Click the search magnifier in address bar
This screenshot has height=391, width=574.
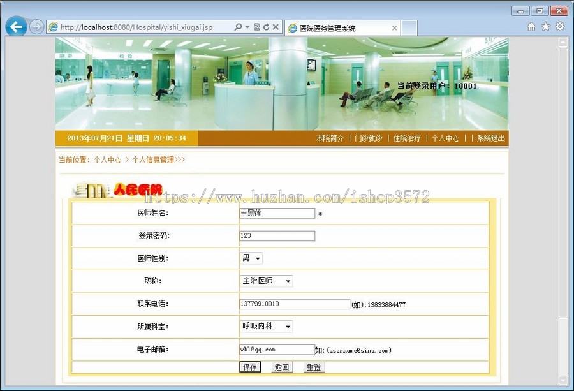[x=238, y=27]
